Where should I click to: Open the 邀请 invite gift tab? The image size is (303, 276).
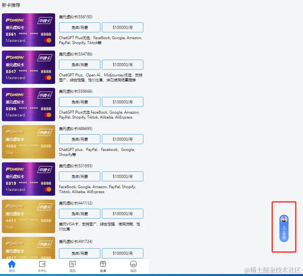[103, 266]
